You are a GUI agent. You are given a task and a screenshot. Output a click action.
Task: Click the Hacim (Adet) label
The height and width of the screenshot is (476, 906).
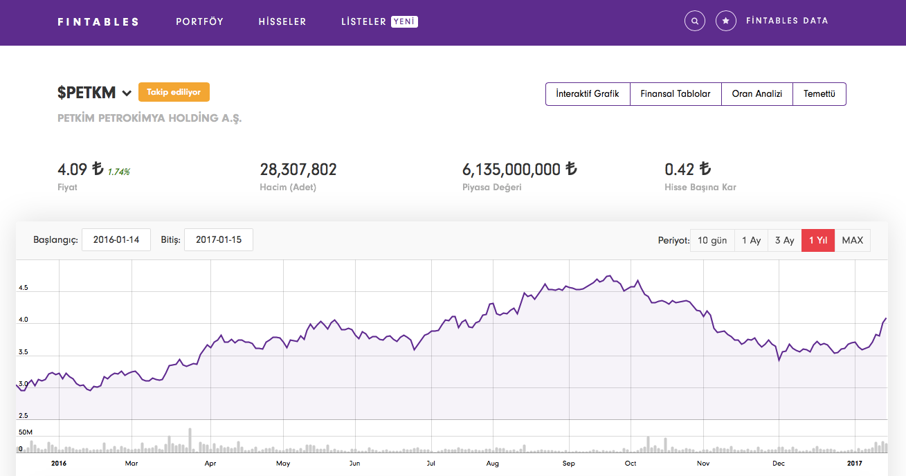coord(288,187)
